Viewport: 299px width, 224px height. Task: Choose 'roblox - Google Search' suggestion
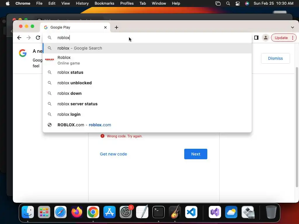click(147, 48)
